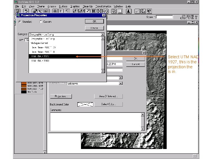Viewport: 212px width, 159px height.
Task: Choose Geographic - Lat/Long in the list
Action: coord(65,39)
